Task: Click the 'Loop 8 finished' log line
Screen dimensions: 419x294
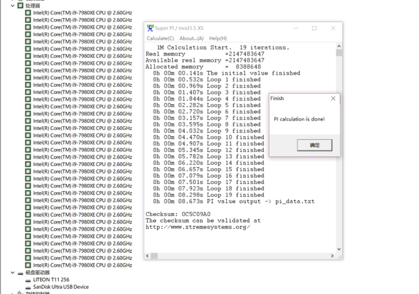Action: (x=207, y=125)
